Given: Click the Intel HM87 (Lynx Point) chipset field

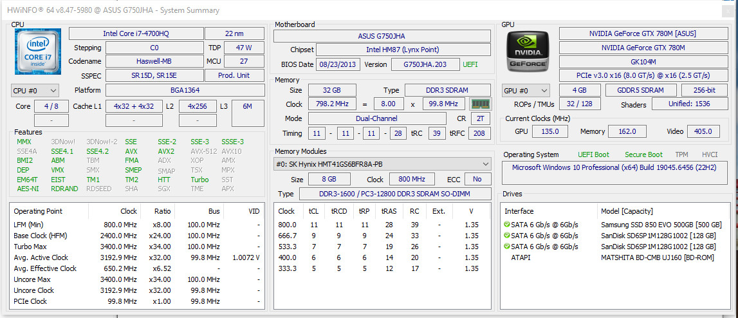Looking at the screenshot, I should point(403,50).
